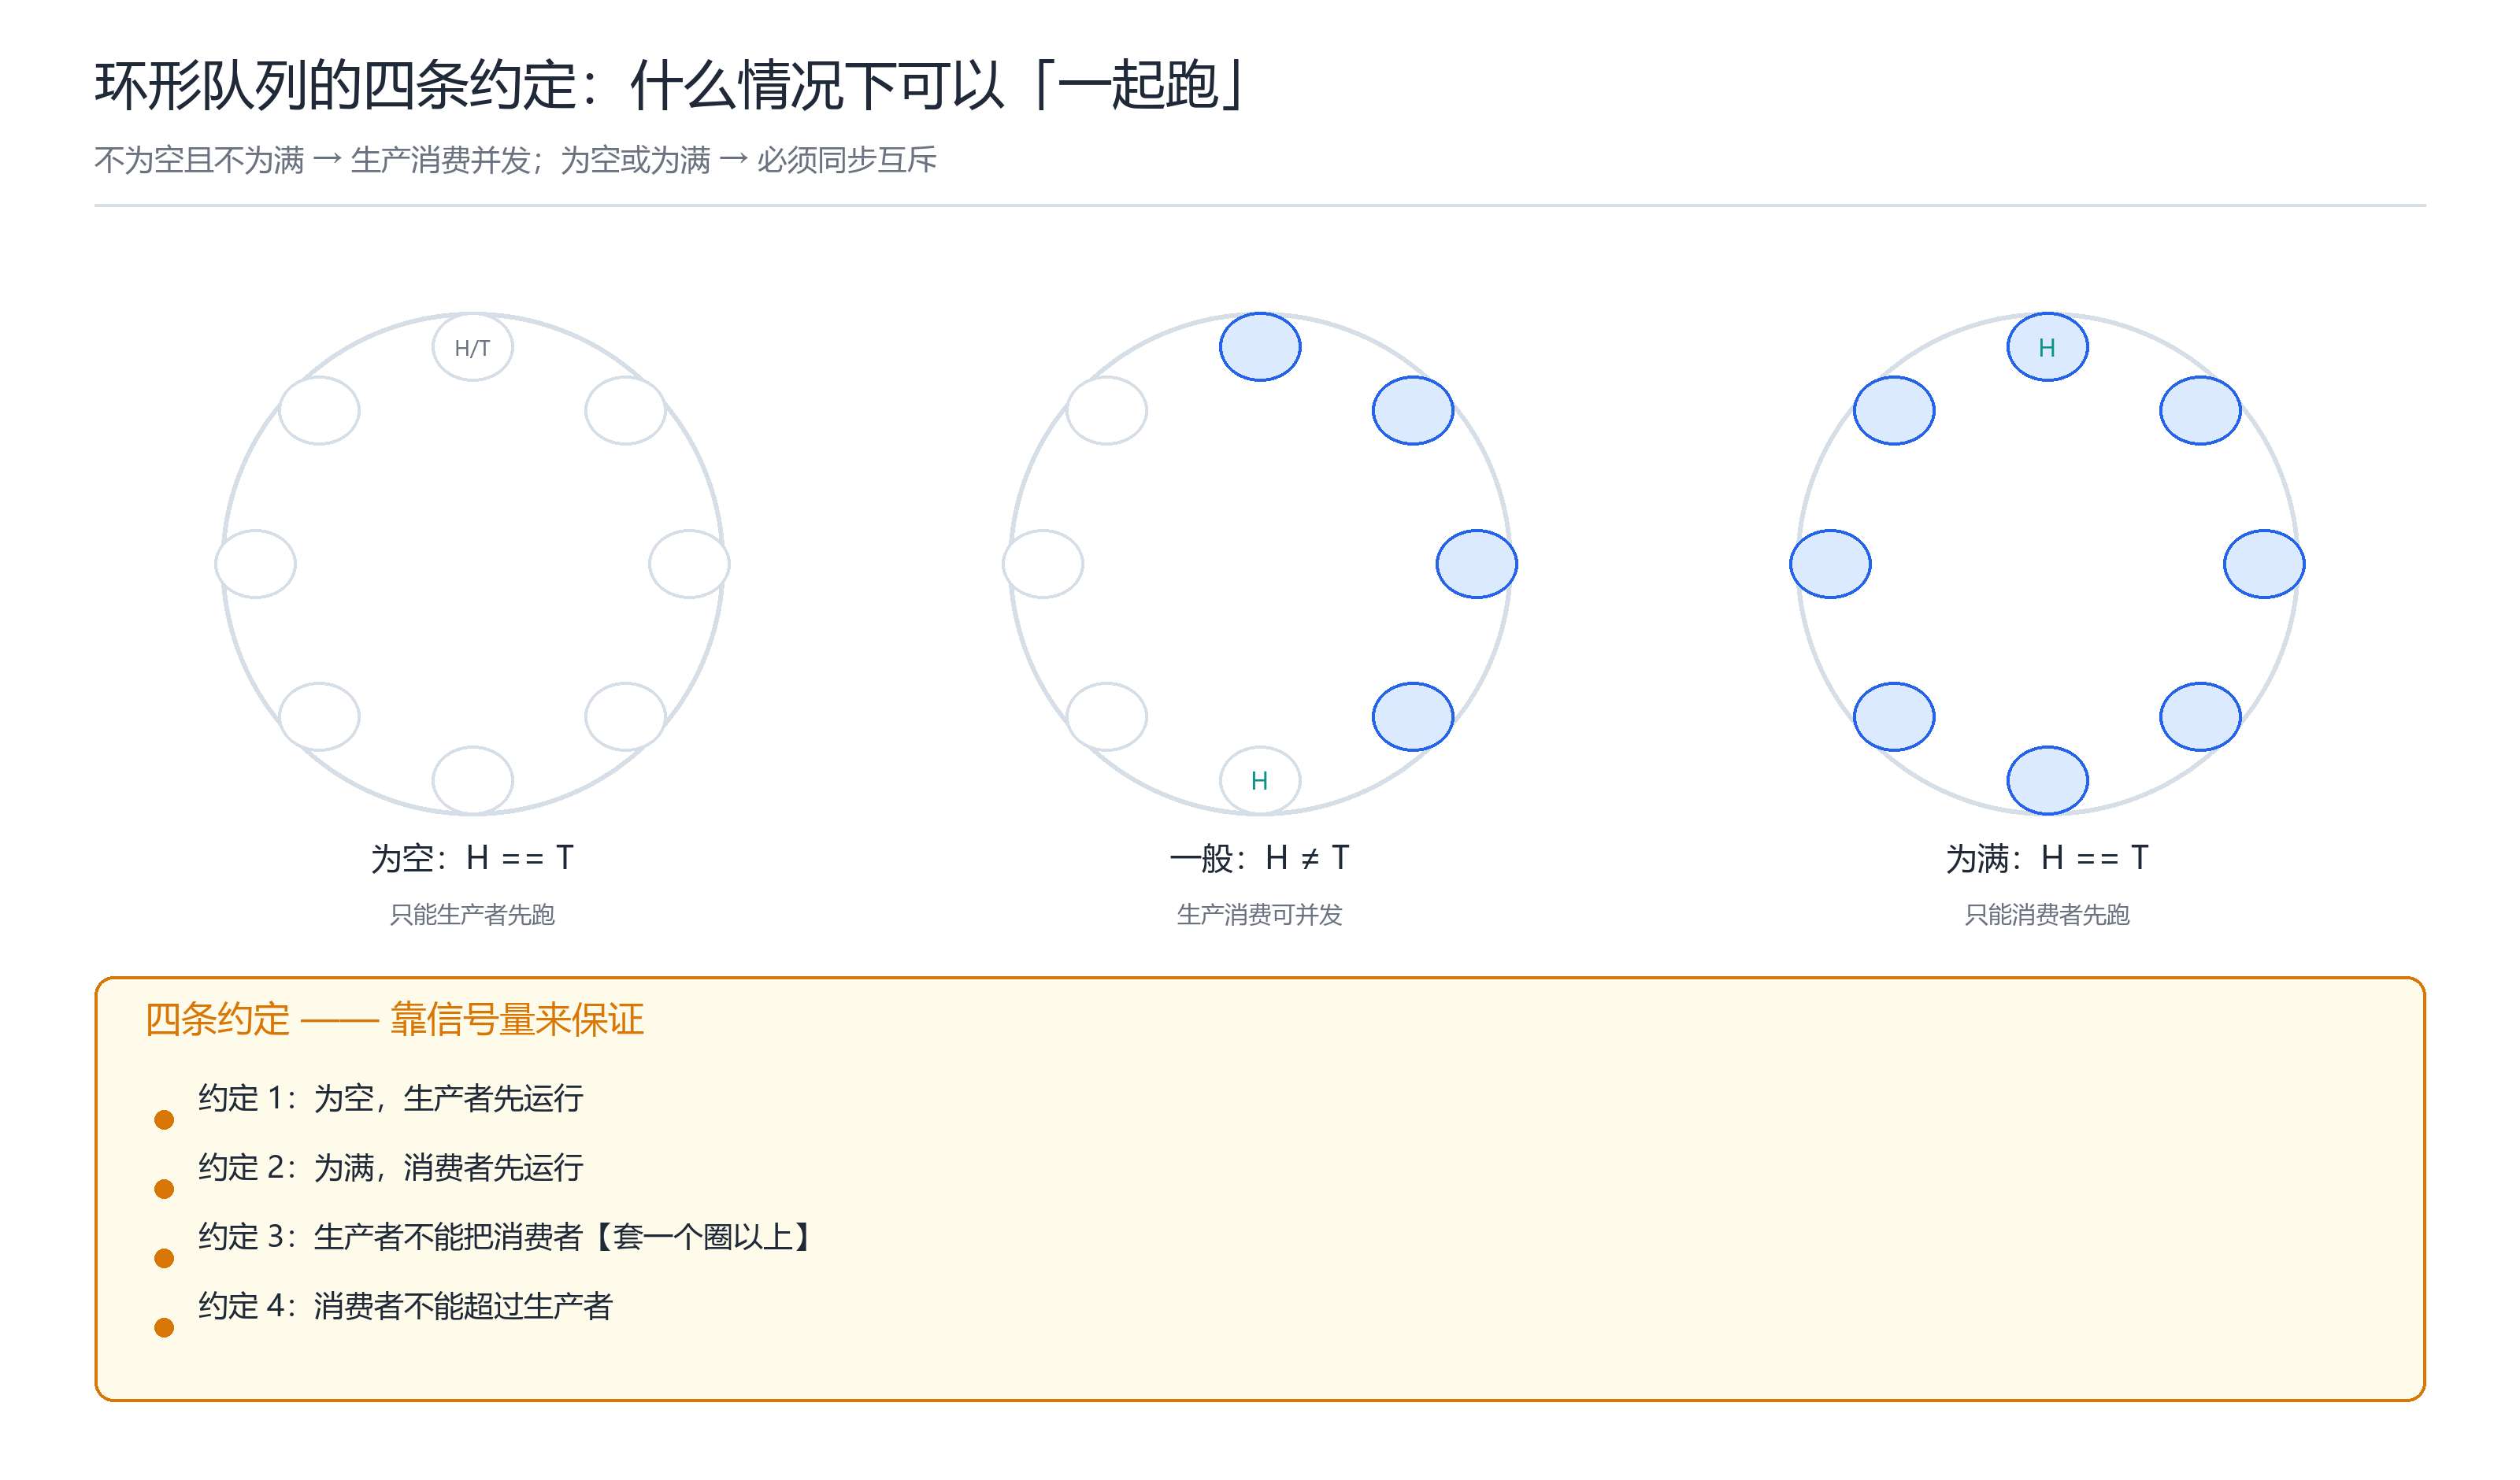
Task: Click the label 一般：H ≠ T
Action: [x=1260, y=858]
